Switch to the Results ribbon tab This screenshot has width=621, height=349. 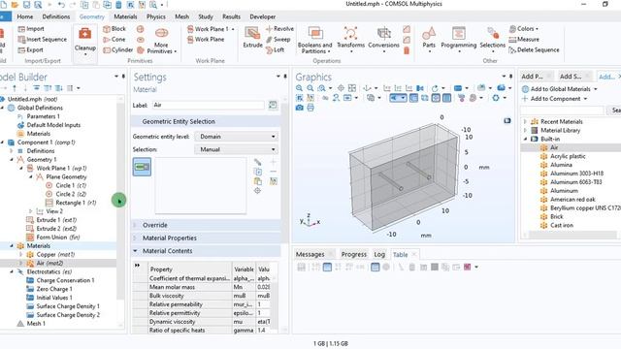pos(231,16)
